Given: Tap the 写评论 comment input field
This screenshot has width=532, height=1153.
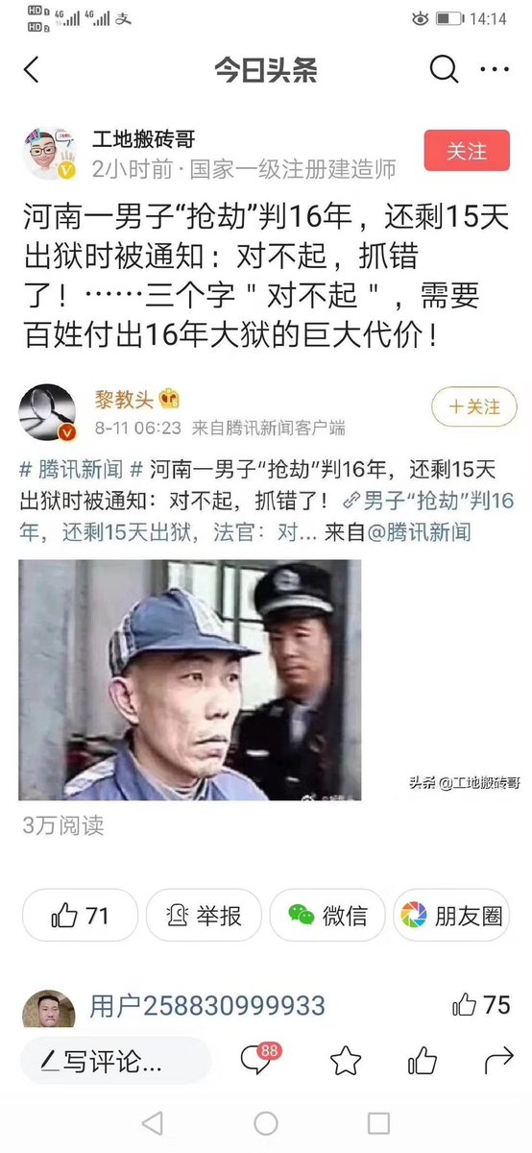Looking at the screenshot, I should [115, 1062].
